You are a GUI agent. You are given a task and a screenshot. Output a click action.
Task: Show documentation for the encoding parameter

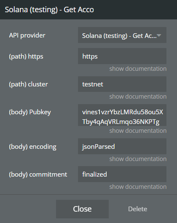(138, 159)
